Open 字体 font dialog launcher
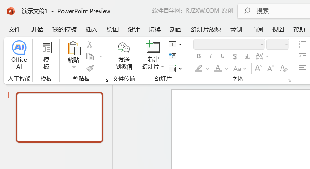This screenshot has width=310, height=169. pos(289,80)
